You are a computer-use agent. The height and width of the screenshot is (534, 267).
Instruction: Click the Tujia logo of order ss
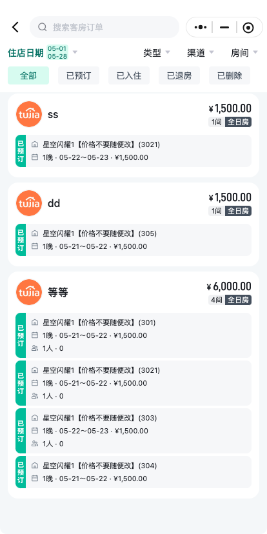29,114
